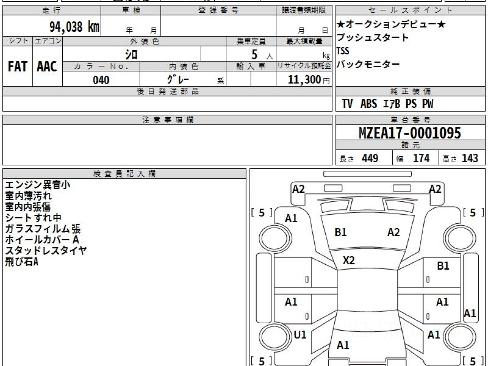Click the 注意事項欄 section header
Viewport: 488px width, 366px height.
(x=168, y=120)
